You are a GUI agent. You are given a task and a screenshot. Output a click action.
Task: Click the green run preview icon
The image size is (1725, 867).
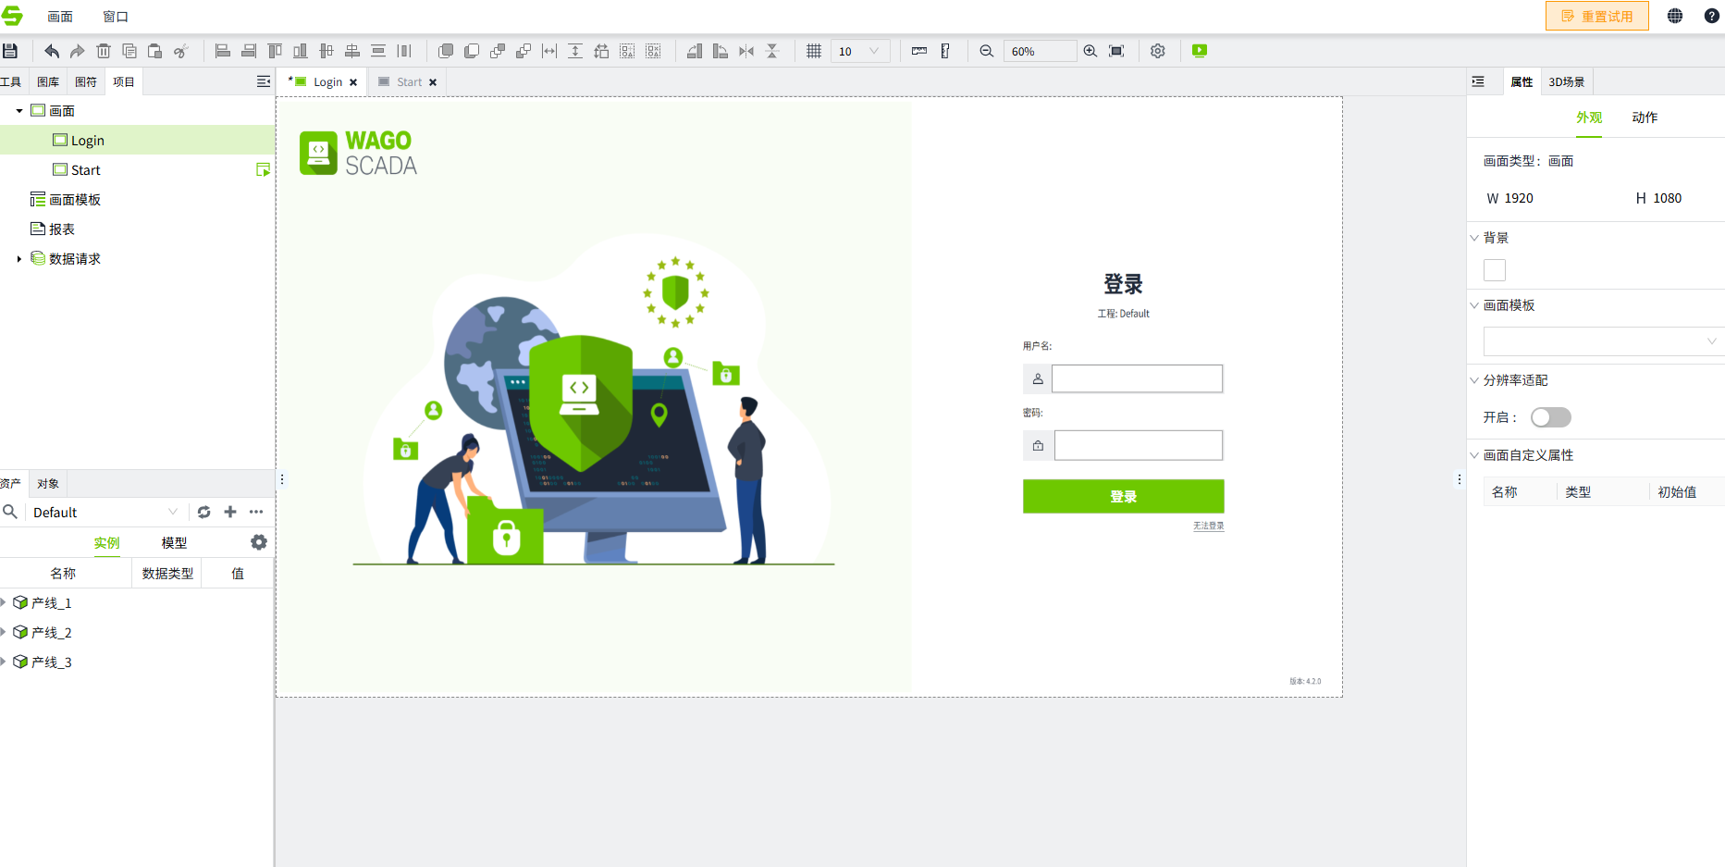[1200, 51]
